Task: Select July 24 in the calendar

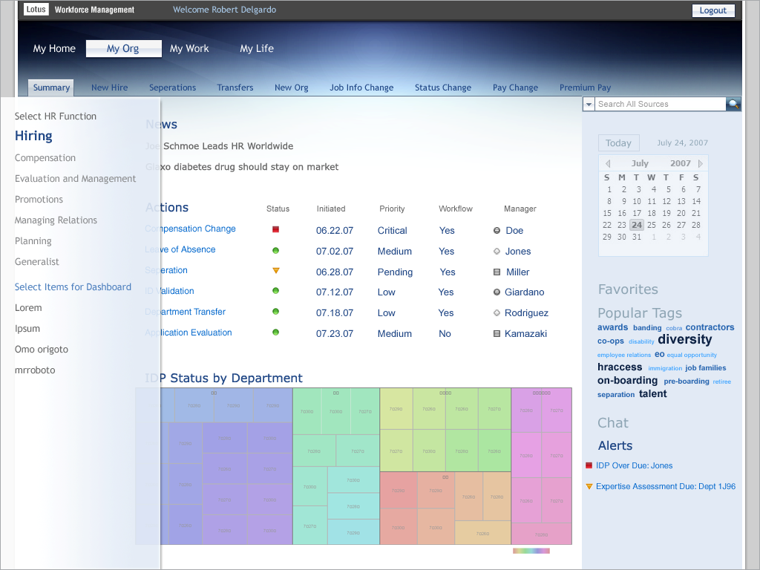Action: pos(637,225)
